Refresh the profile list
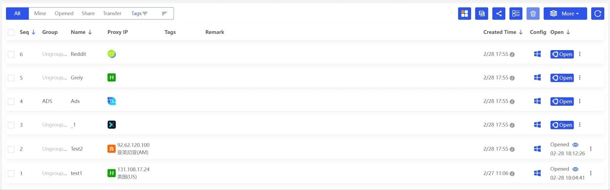 coord(597,14)
